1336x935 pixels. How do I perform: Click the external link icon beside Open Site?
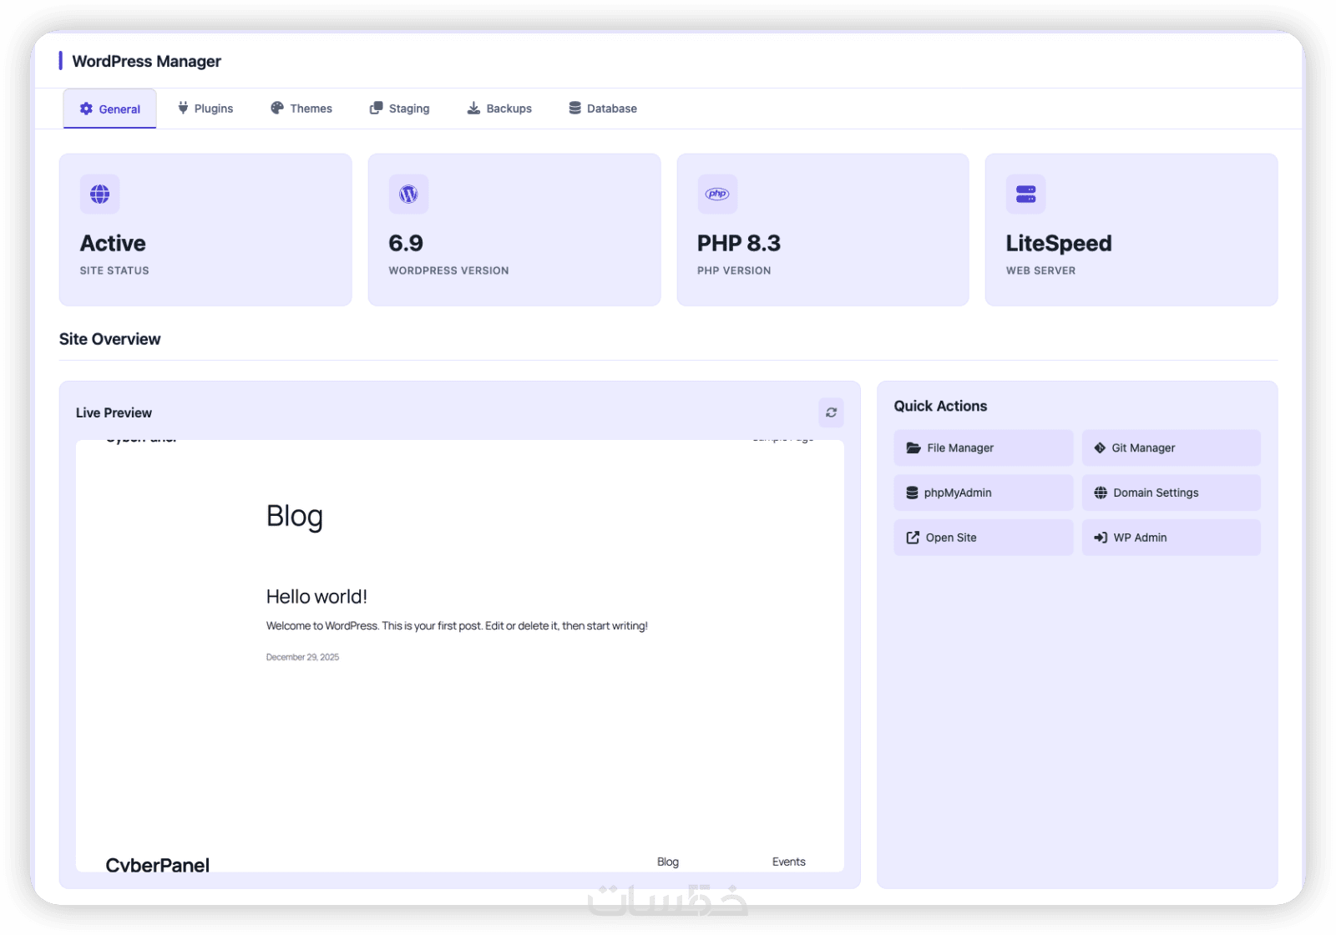point(913,538)
